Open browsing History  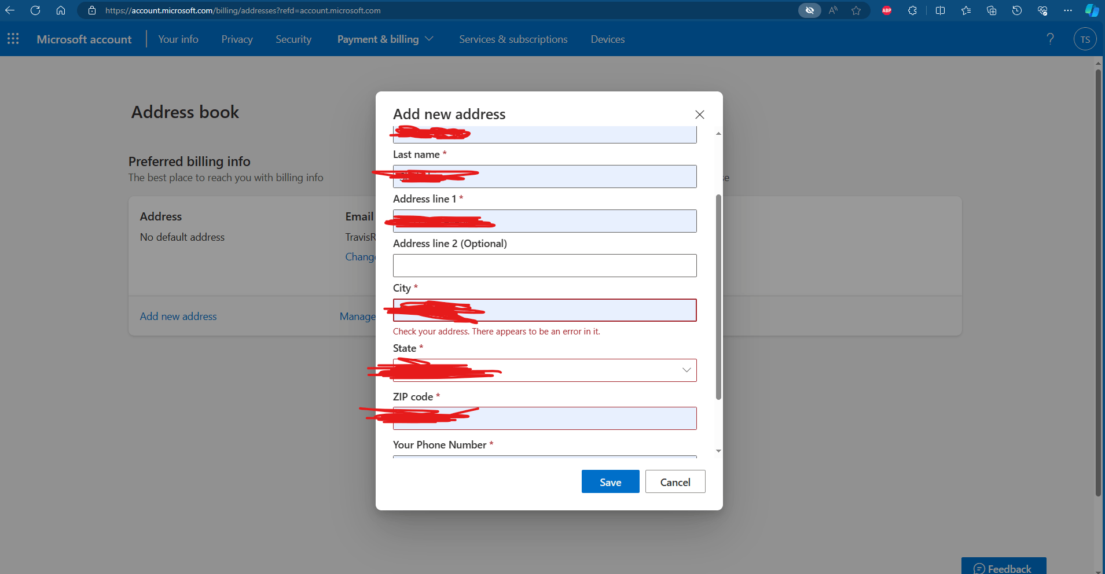1017,10
